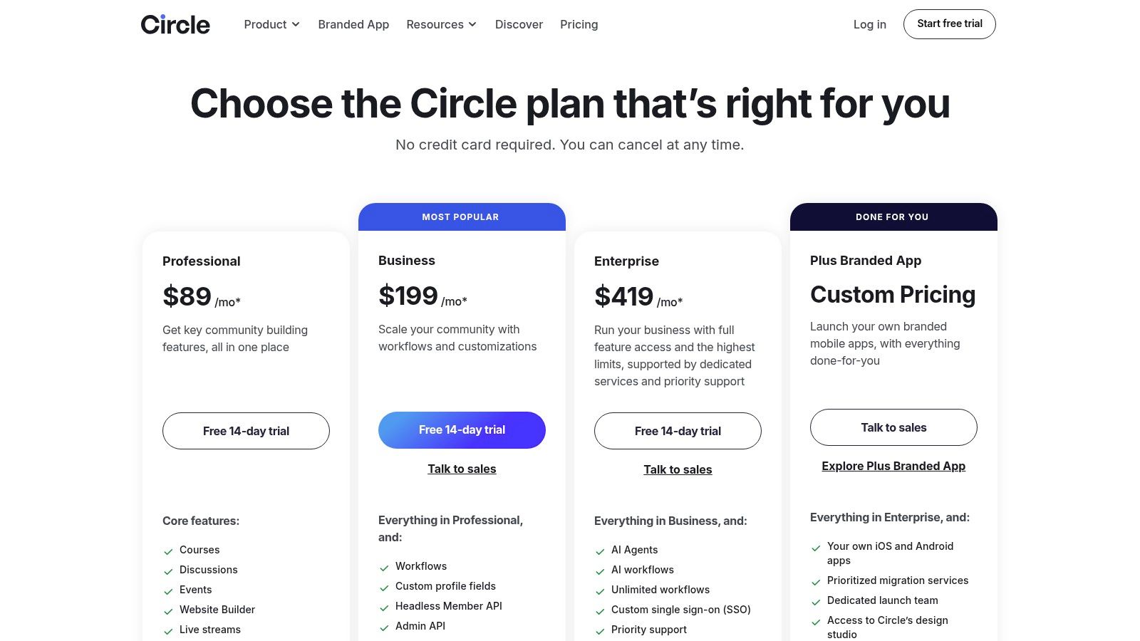1140x641 pixels.
Task: Click the checkmark next to Live streams
Action: (168, 630)
